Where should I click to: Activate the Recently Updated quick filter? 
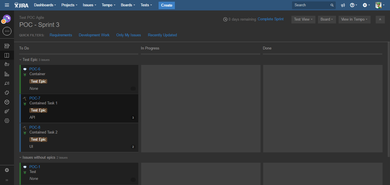point(162,35)
